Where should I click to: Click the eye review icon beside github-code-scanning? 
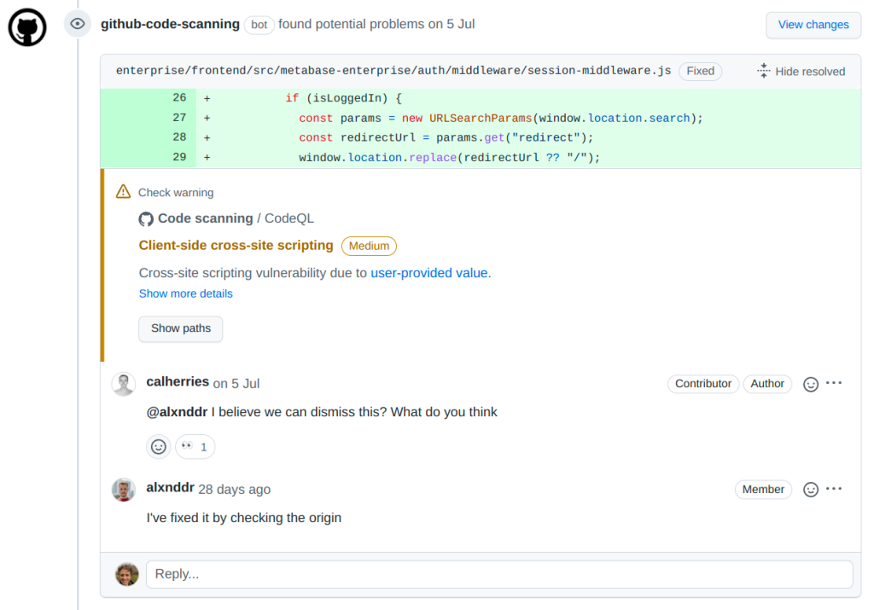pyautogui.click(x=78, y=24)
